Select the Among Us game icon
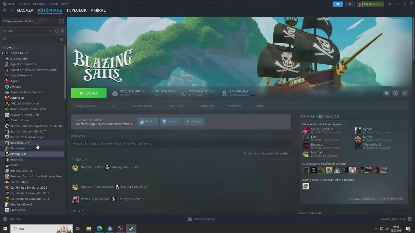Image resolution: width=415 pixels, height=233 pixels. (7, 98)
